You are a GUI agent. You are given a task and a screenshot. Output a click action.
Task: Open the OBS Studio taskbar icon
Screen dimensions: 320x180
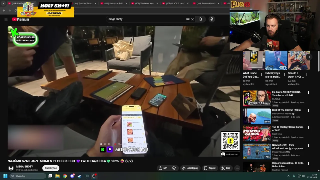(94, 176)
